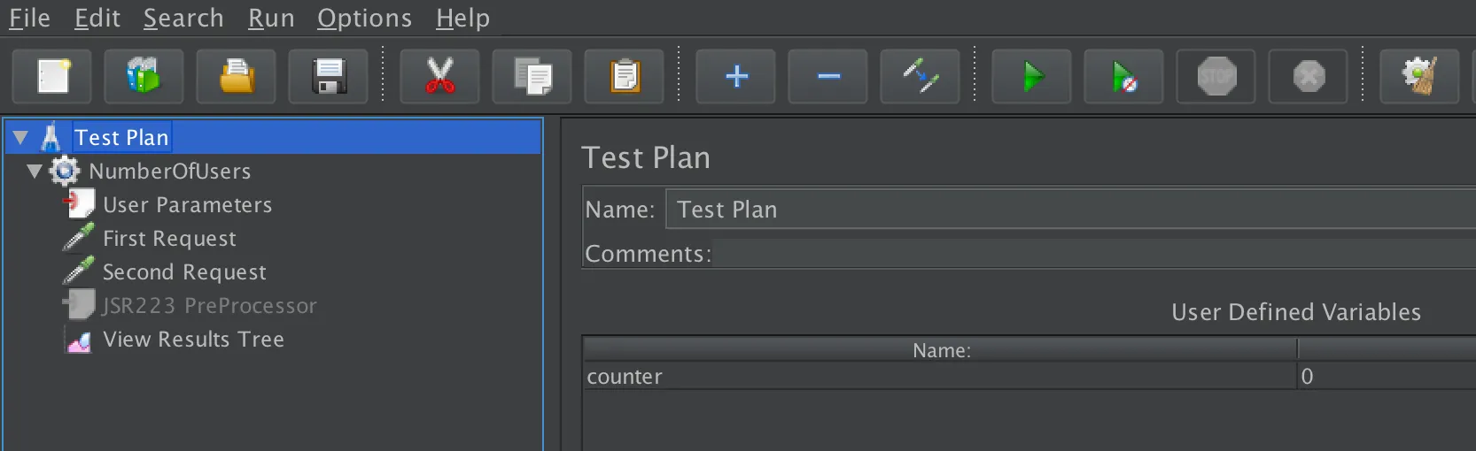Click the Open file folder icon
The image size is (1476, 451).
point(236,77)
